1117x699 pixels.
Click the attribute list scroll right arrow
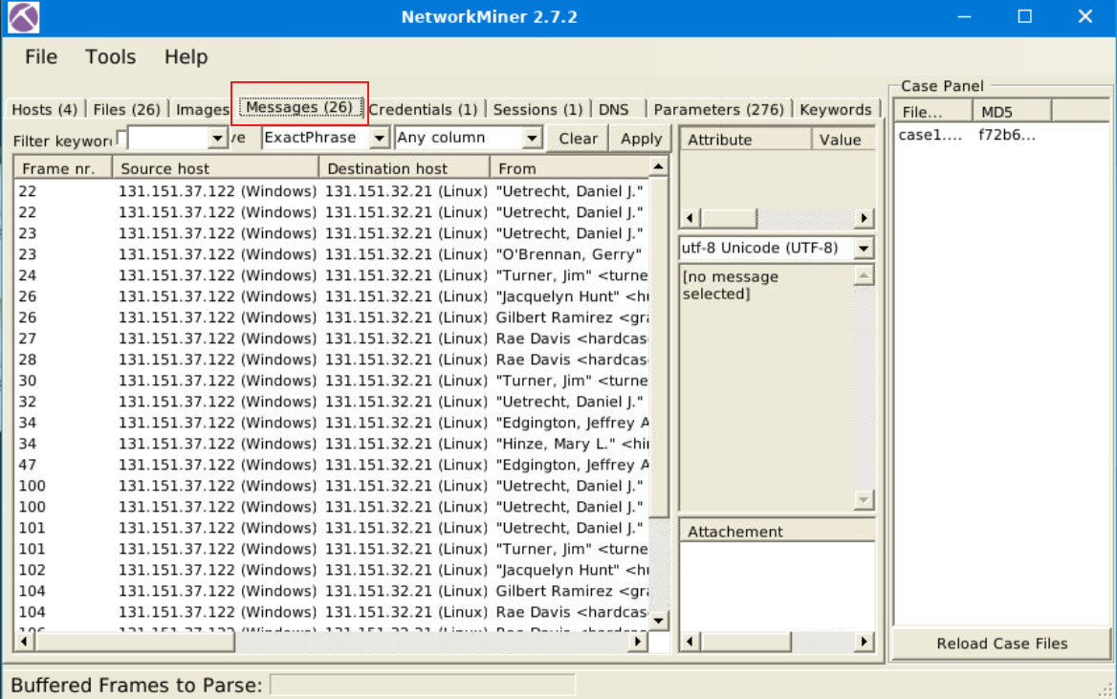pyautogui.click(x=865, y=218)
